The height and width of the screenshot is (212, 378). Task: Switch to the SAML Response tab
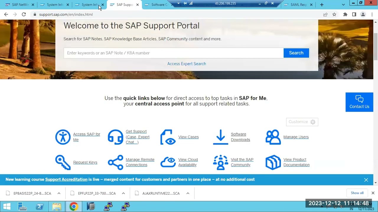[298, 5]
